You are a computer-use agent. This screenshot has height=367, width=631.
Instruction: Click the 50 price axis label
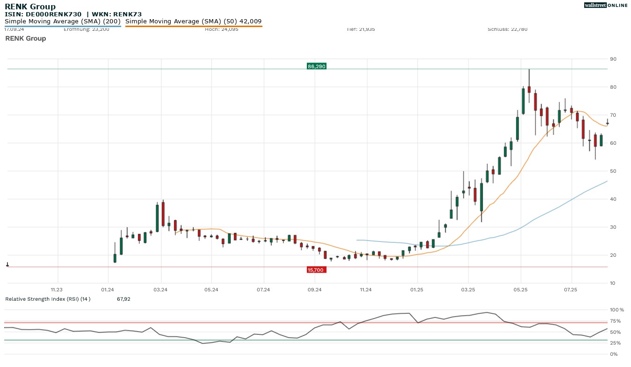613,171
